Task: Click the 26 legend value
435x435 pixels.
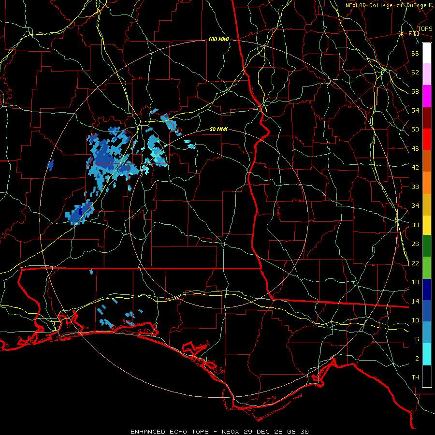Action: pyautogui.click(x=415, y=244)
